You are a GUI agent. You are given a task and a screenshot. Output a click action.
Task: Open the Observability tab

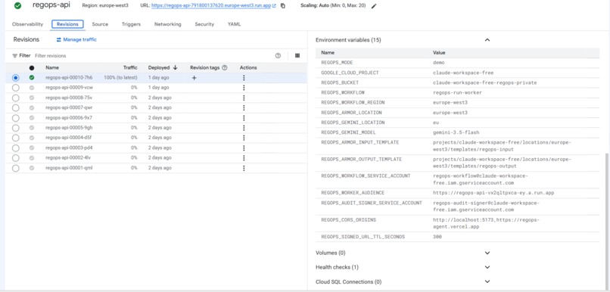click(x=27, y=24)
